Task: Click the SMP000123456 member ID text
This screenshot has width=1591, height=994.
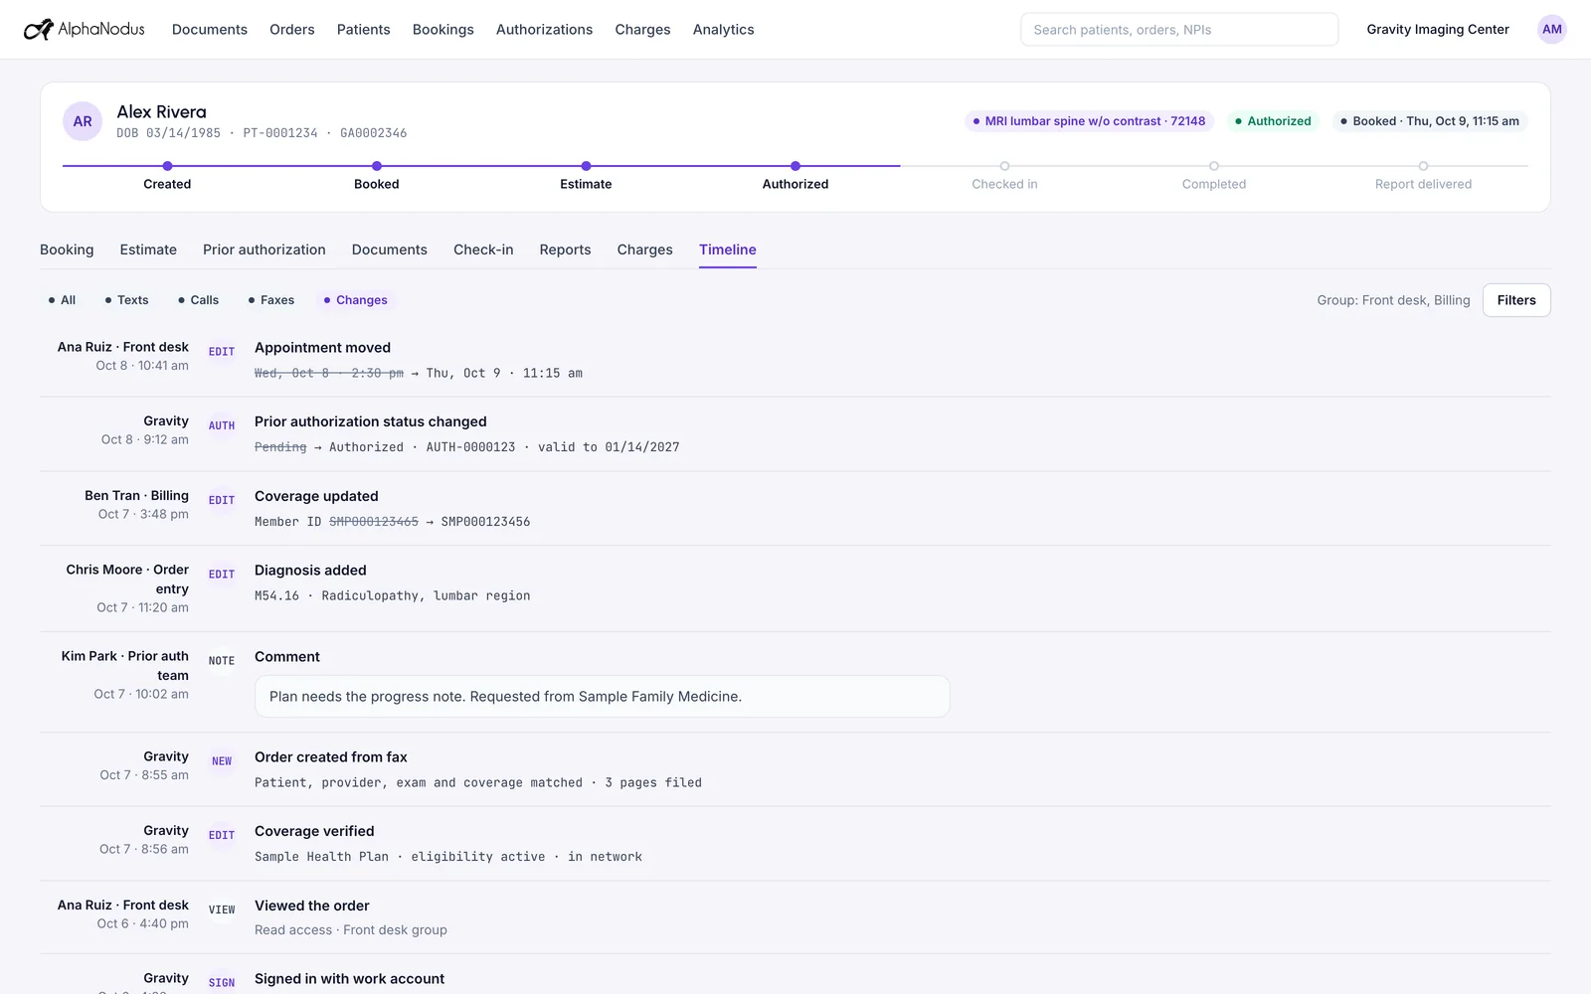Action: click(485, 522)
